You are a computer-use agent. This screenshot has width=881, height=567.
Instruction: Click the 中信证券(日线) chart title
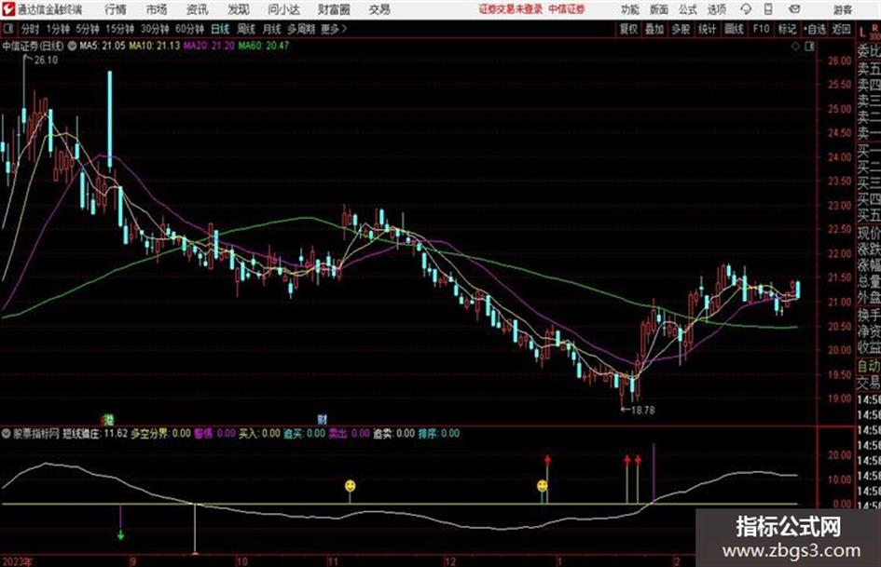[33, 46]
